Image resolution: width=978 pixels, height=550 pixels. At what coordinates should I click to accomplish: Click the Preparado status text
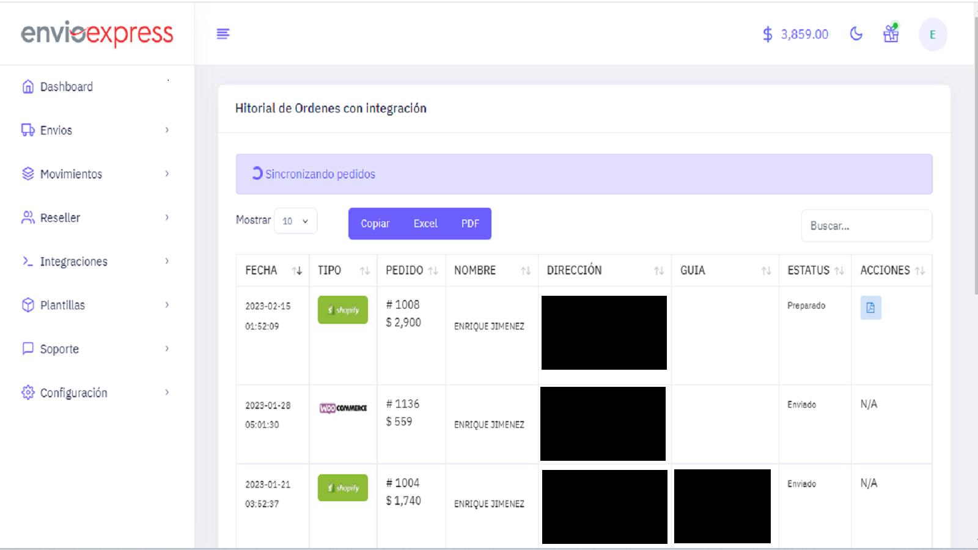(806, 306)
